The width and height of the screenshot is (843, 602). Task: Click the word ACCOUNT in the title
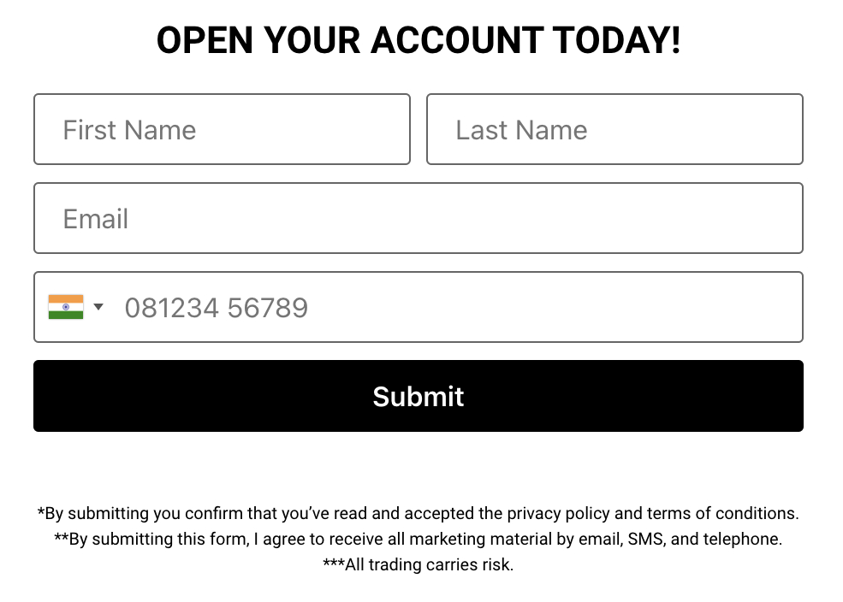(457, 40)
